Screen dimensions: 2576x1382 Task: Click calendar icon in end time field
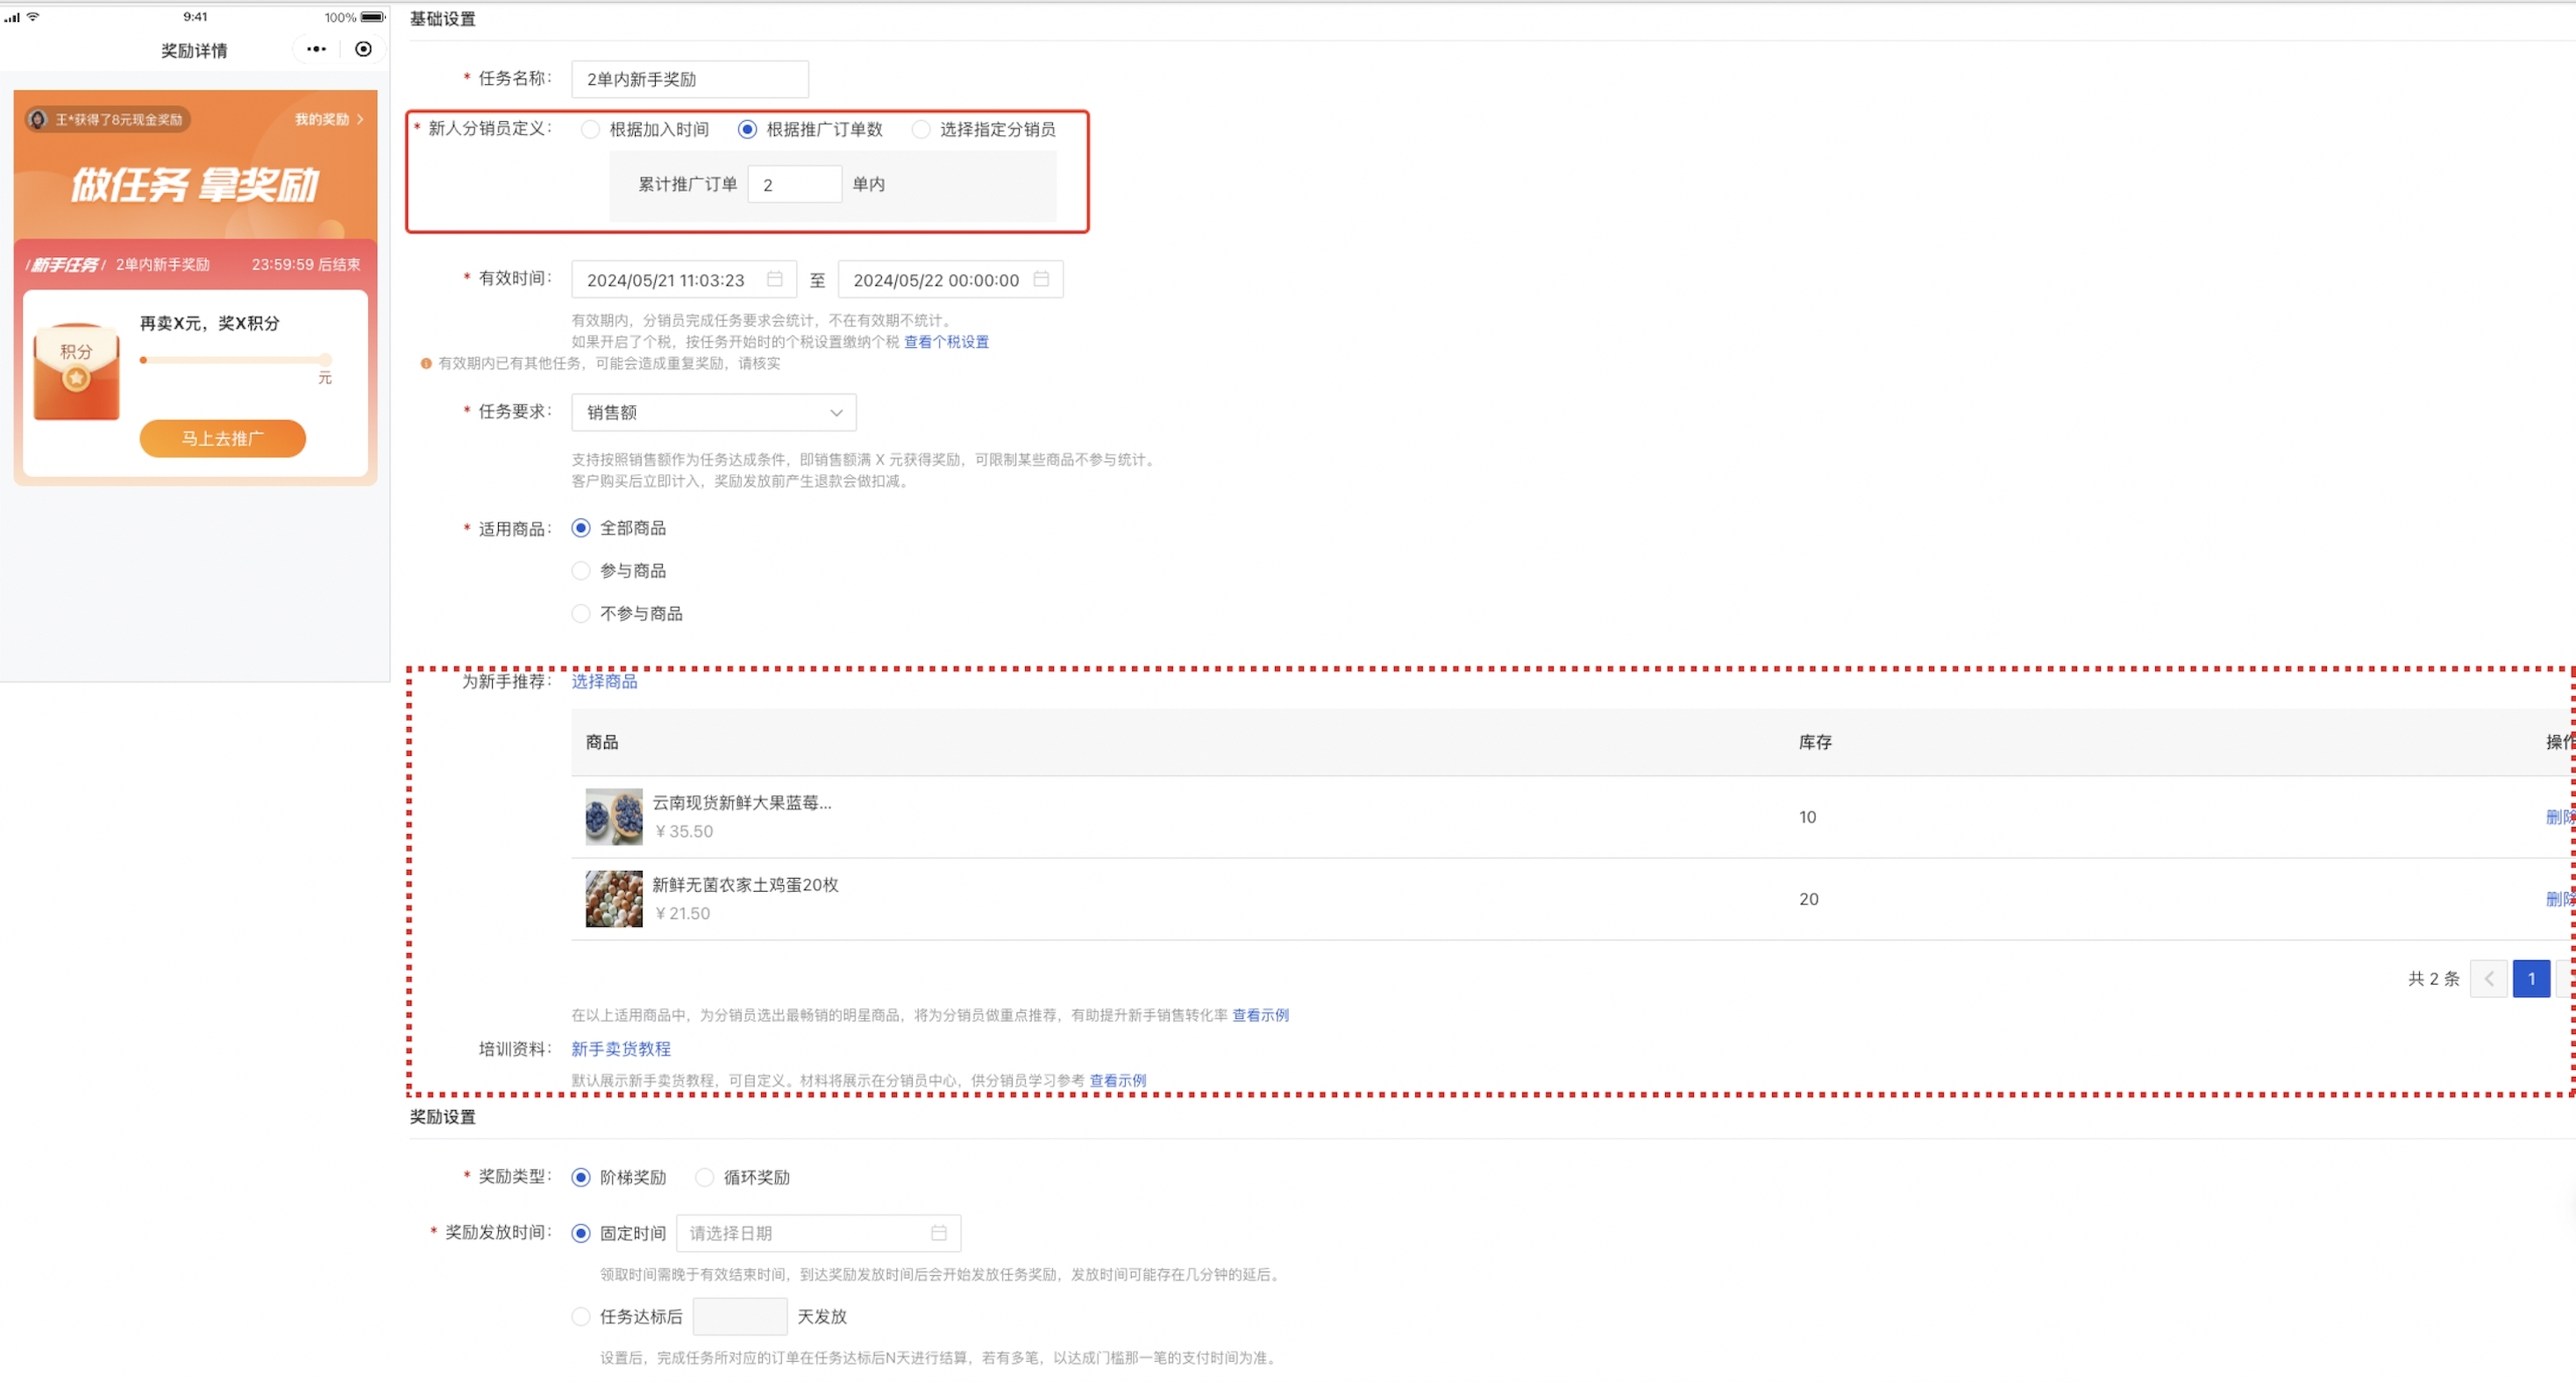[x=1041, y=279]
